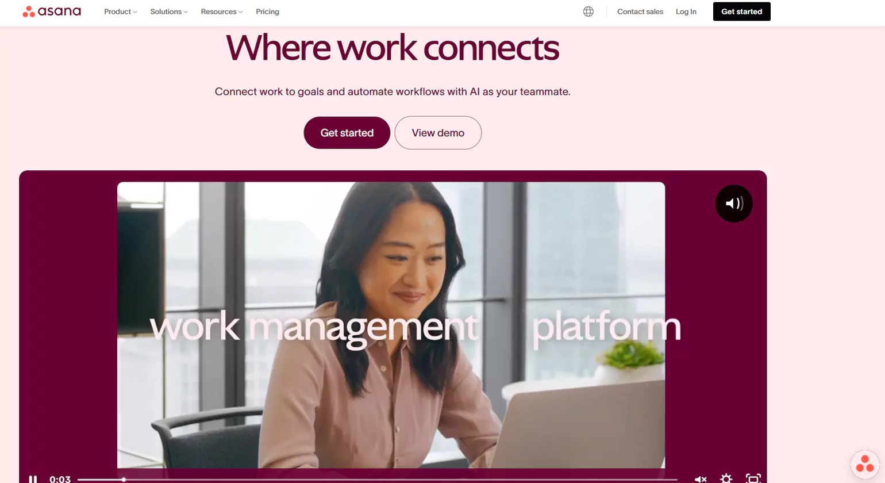The height and width of the screenshot is (483, 885).
Task: Open the Asana chat widget bubble
Action: click(865, 463)
